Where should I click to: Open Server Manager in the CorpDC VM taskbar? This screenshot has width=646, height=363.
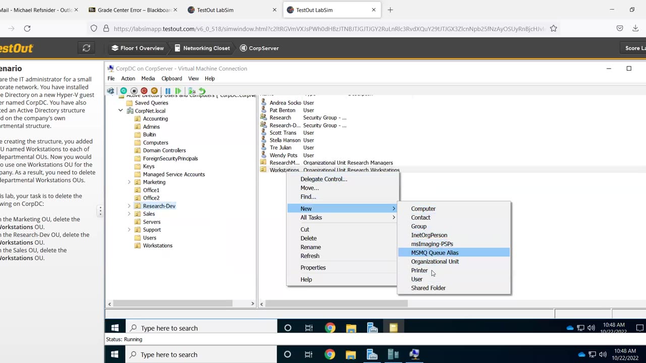click(372, 328)
